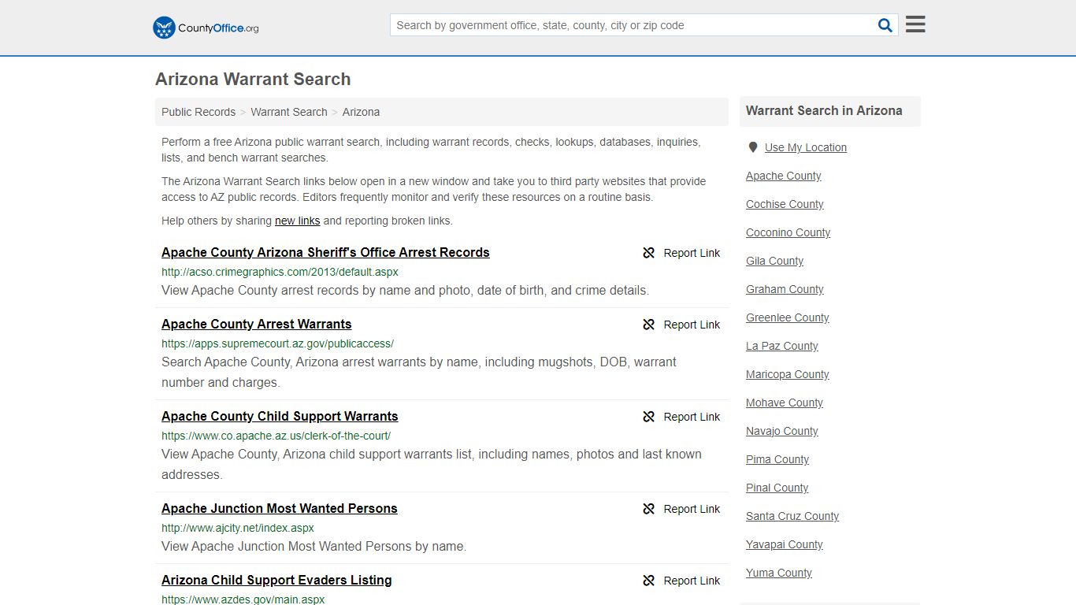Select Coconino County in sidebar
Screen dimensions: 1076x605
click(x=788, y=232)
